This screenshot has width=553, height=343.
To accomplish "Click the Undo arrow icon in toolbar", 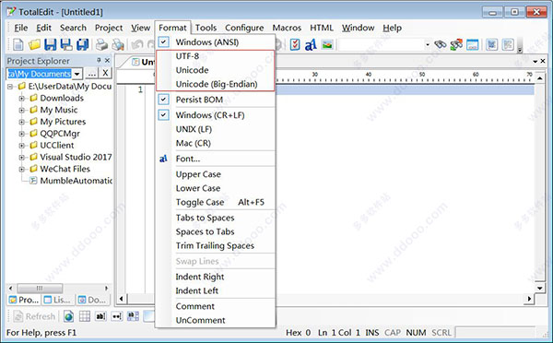I will click(137, 45).
